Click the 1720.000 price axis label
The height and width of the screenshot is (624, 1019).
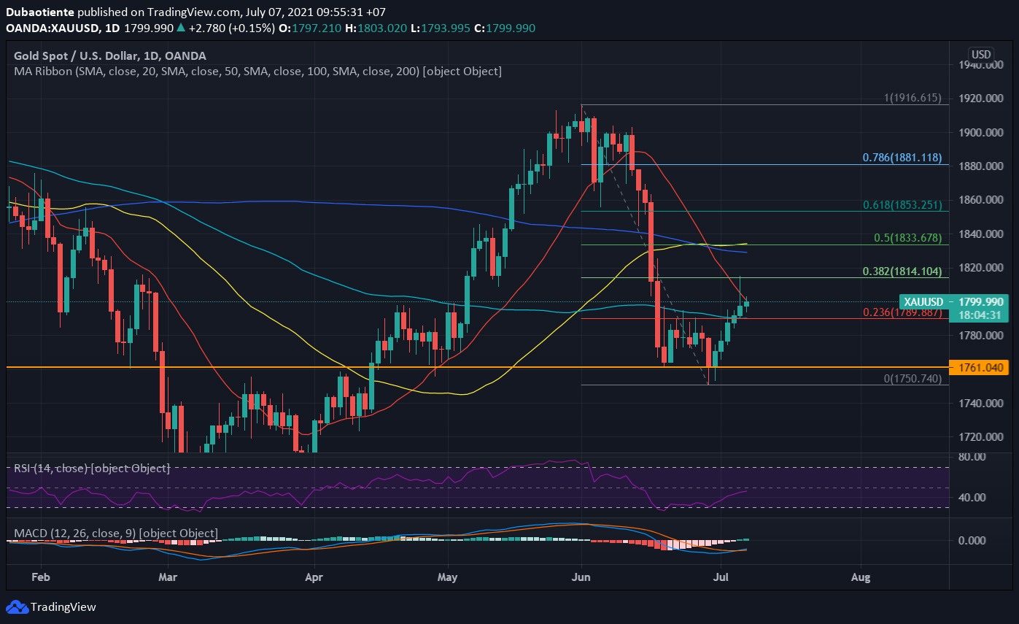(980, 436)
